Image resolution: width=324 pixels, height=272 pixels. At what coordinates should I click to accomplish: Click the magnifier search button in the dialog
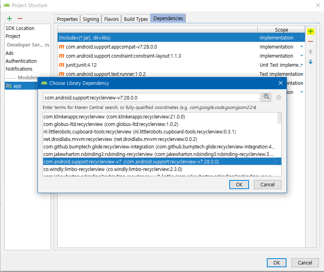pos(266,97)
